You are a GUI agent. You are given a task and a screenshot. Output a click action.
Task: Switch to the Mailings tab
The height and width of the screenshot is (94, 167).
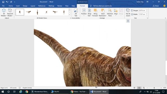coord(51,6)
